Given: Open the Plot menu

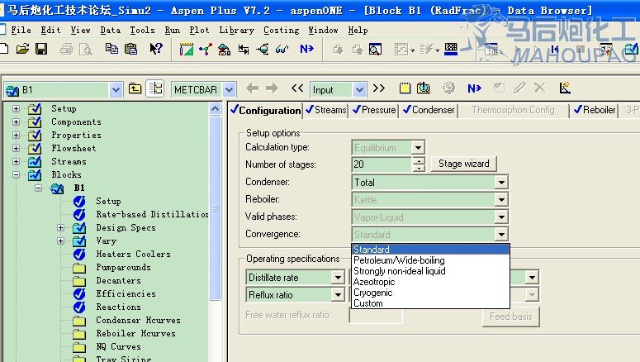Looking at the screenshot, I should coord(199,30).
